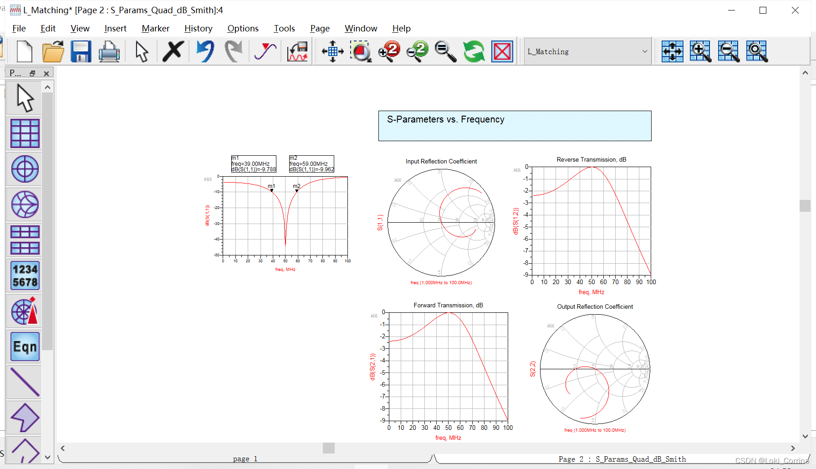Viewport: 816px width, 469px height.
Task: Insert a stacked plot from palette
Action: point(25,240)
